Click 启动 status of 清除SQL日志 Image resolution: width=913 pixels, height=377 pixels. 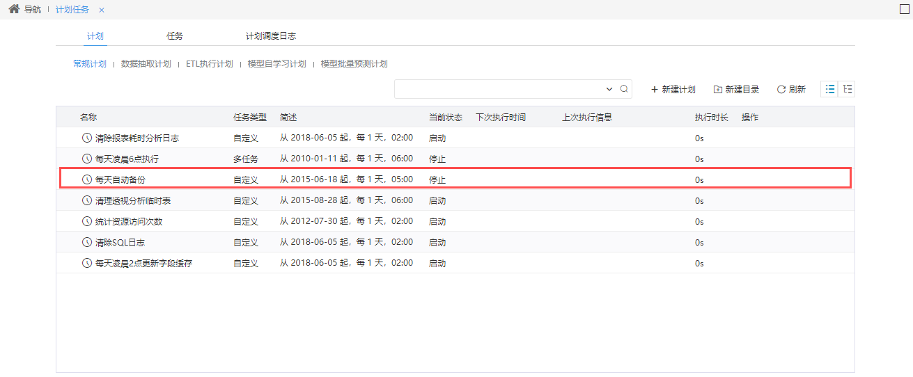pos(437,242)
